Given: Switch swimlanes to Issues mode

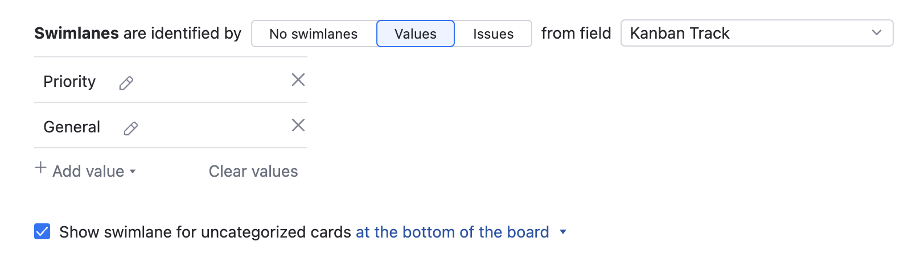Looking at the screenshot, I should pos(493,34).
